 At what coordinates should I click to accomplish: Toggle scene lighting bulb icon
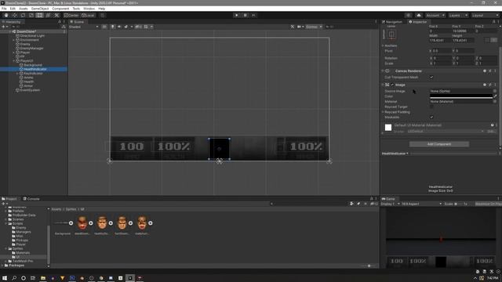[113, 27]
